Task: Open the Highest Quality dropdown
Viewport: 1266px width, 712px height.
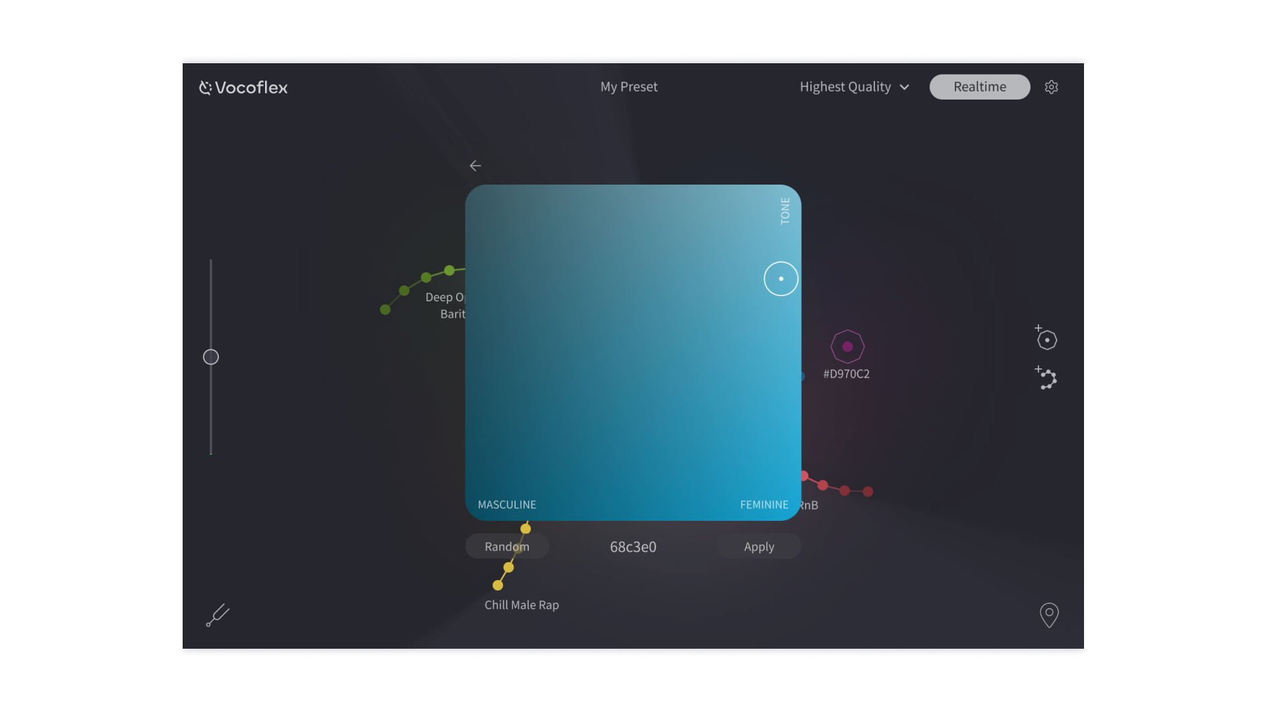Action: (845, 87)
